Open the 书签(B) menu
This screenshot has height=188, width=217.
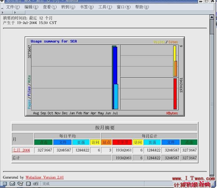pos(87,7)
